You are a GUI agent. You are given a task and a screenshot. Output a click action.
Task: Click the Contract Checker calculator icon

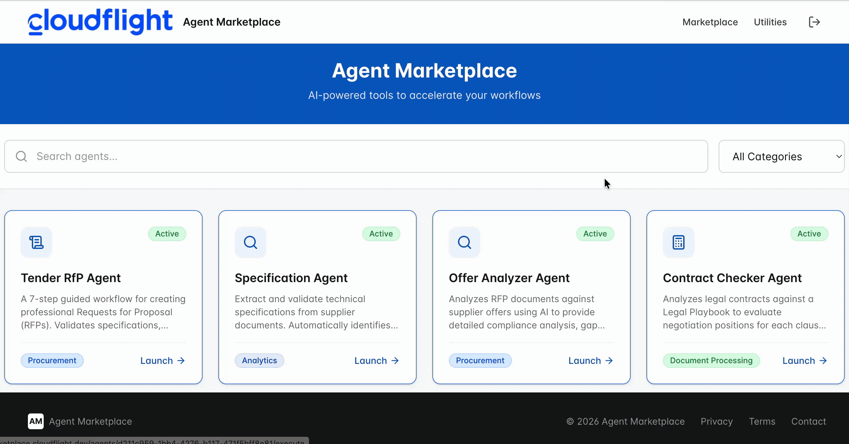click(678, 242)
